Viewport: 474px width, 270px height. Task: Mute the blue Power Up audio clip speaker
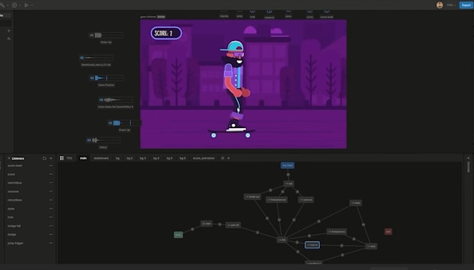(x=110, y=122)
